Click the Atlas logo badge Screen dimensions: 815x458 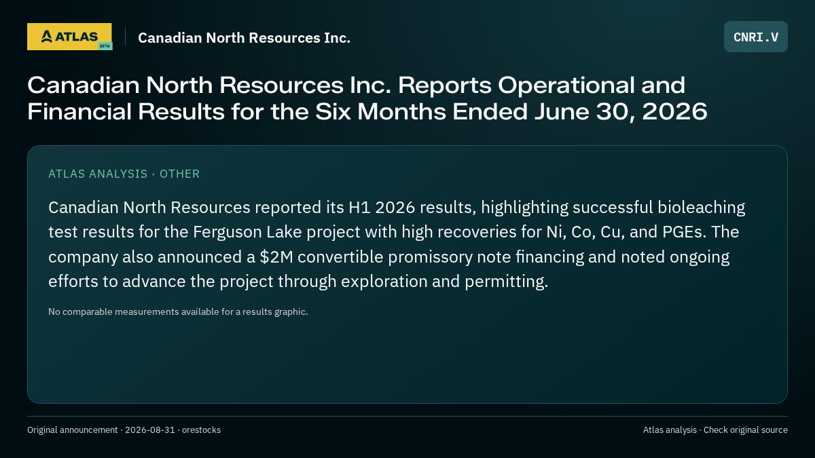pyautogui.click(x=69, y=37)
